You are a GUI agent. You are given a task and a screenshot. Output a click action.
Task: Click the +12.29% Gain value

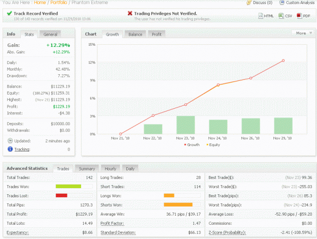tap(58, 45)
